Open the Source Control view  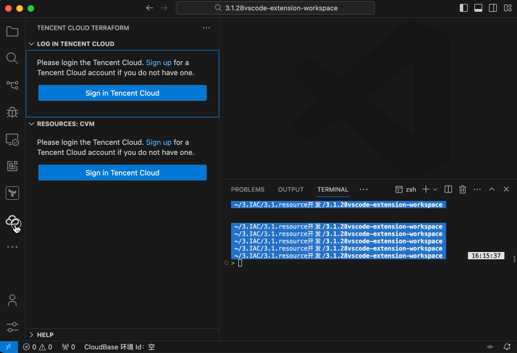point(12,85)
